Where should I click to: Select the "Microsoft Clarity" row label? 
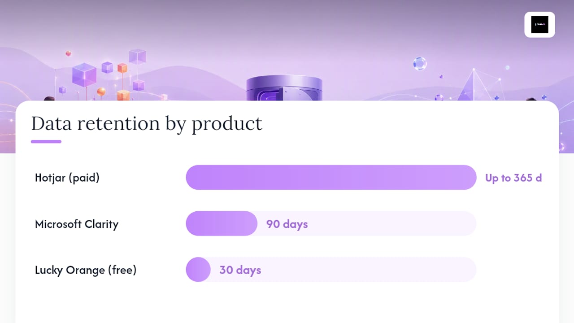point(77,224)
